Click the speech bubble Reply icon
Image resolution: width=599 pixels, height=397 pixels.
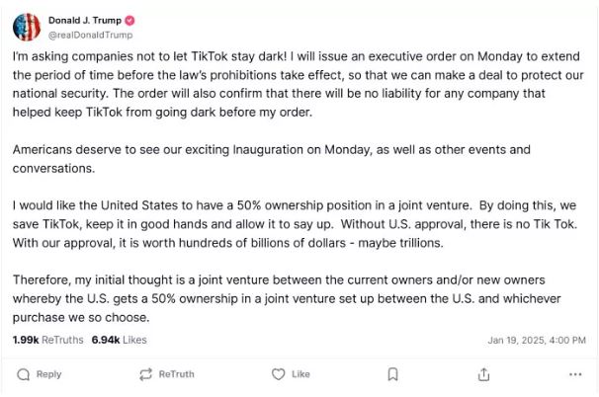(24, 374)
